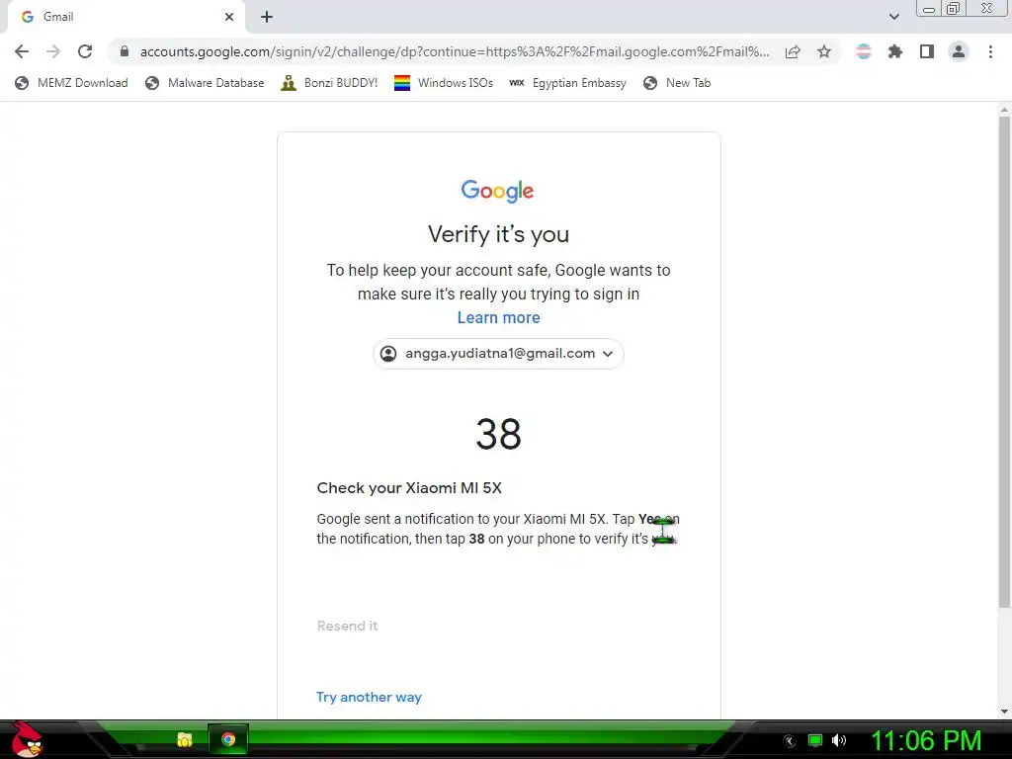Click the large number 38

[498, 434]
